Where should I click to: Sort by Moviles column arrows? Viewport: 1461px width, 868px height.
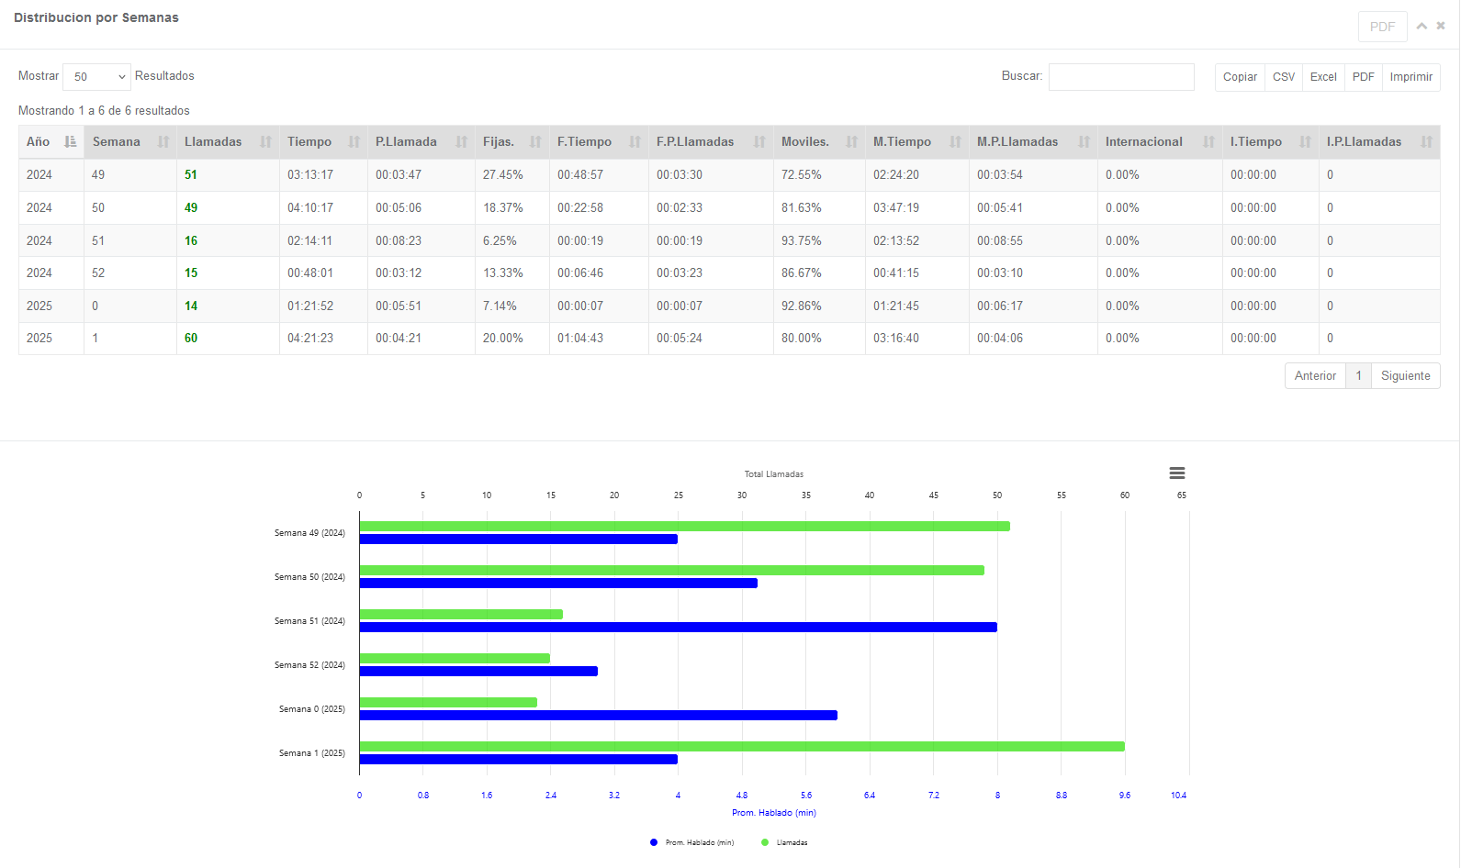(x=851, y=142)
